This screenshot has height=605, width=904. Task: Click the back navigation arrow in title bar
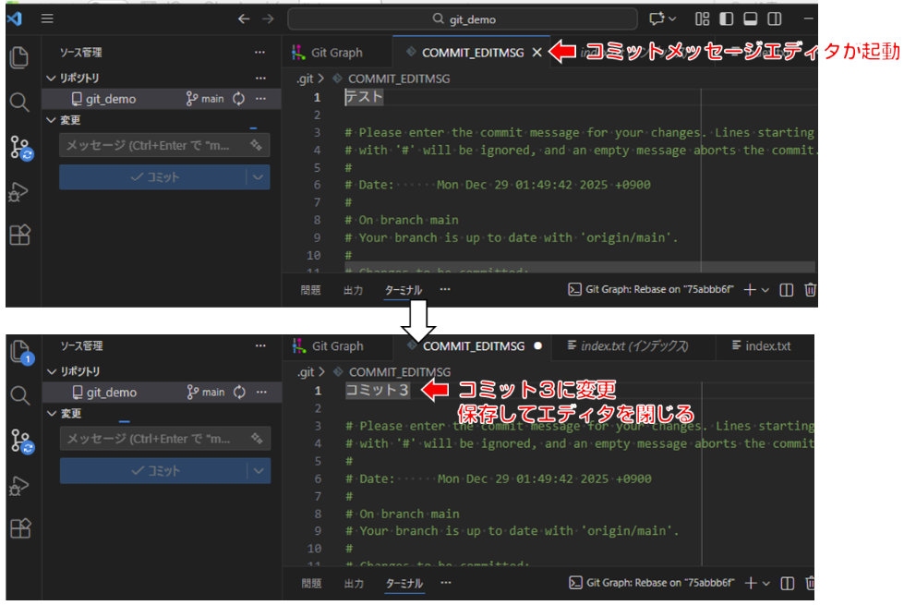(244, 18)
